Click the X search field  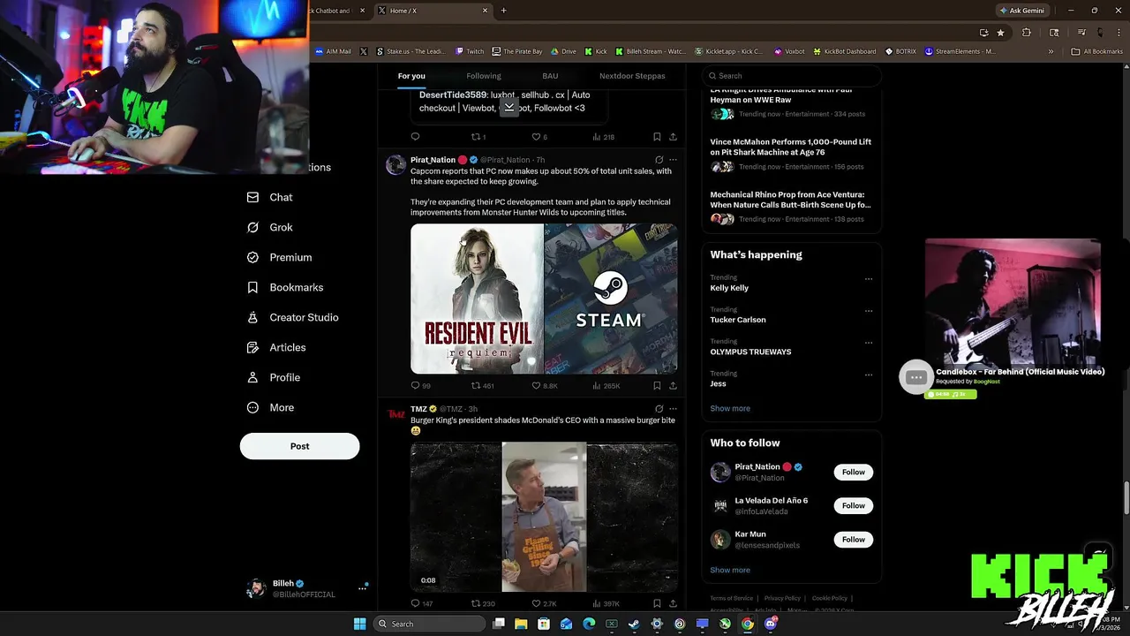[793, 76]
